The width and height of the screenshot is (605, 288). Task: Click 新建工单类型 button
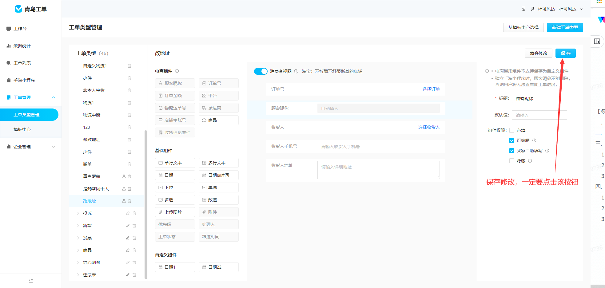[565, 27]
